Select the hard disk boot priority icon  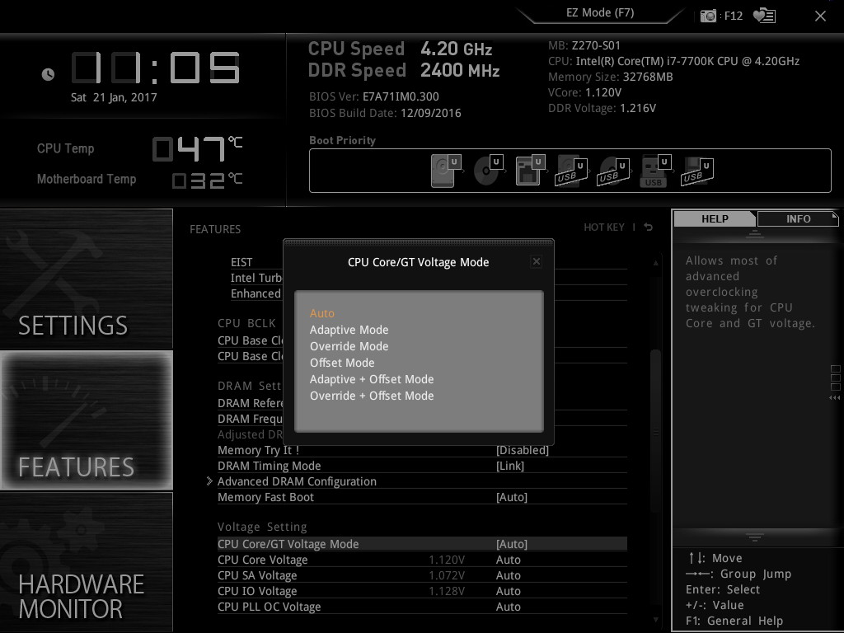tap(446, 170)
